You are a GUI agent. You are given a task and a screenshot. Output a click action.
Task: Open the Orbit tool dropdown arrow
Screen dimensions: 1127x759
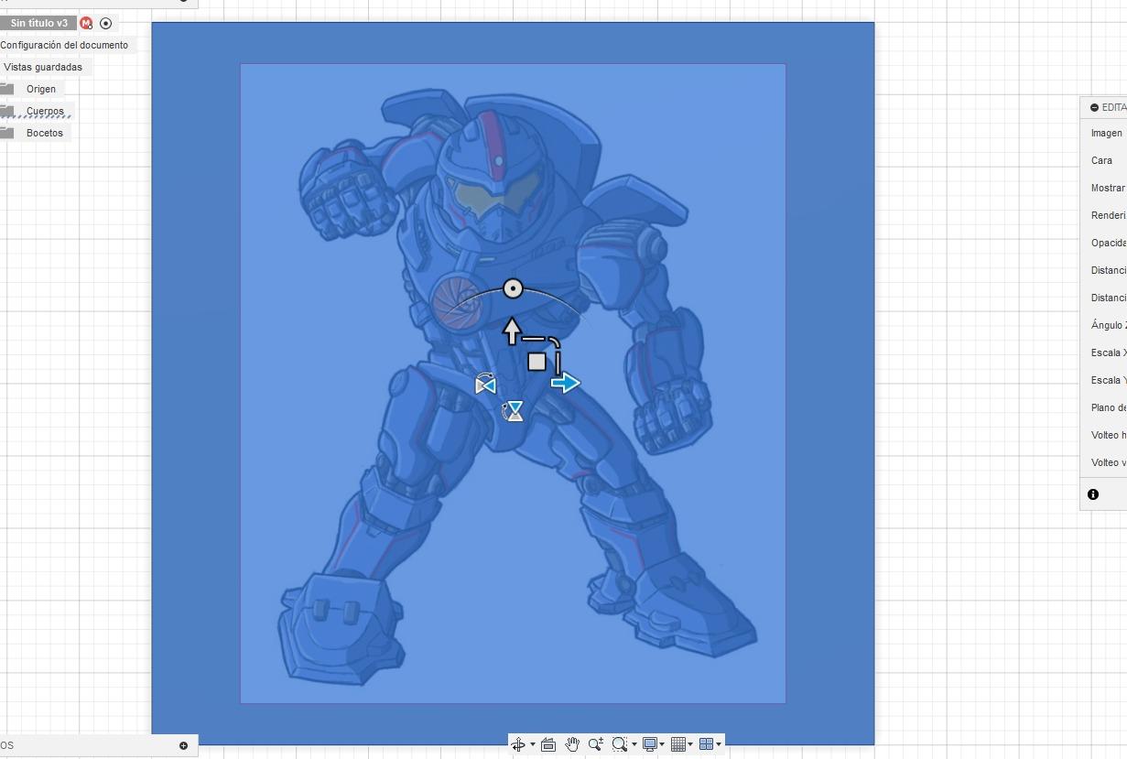coord(533,744)
